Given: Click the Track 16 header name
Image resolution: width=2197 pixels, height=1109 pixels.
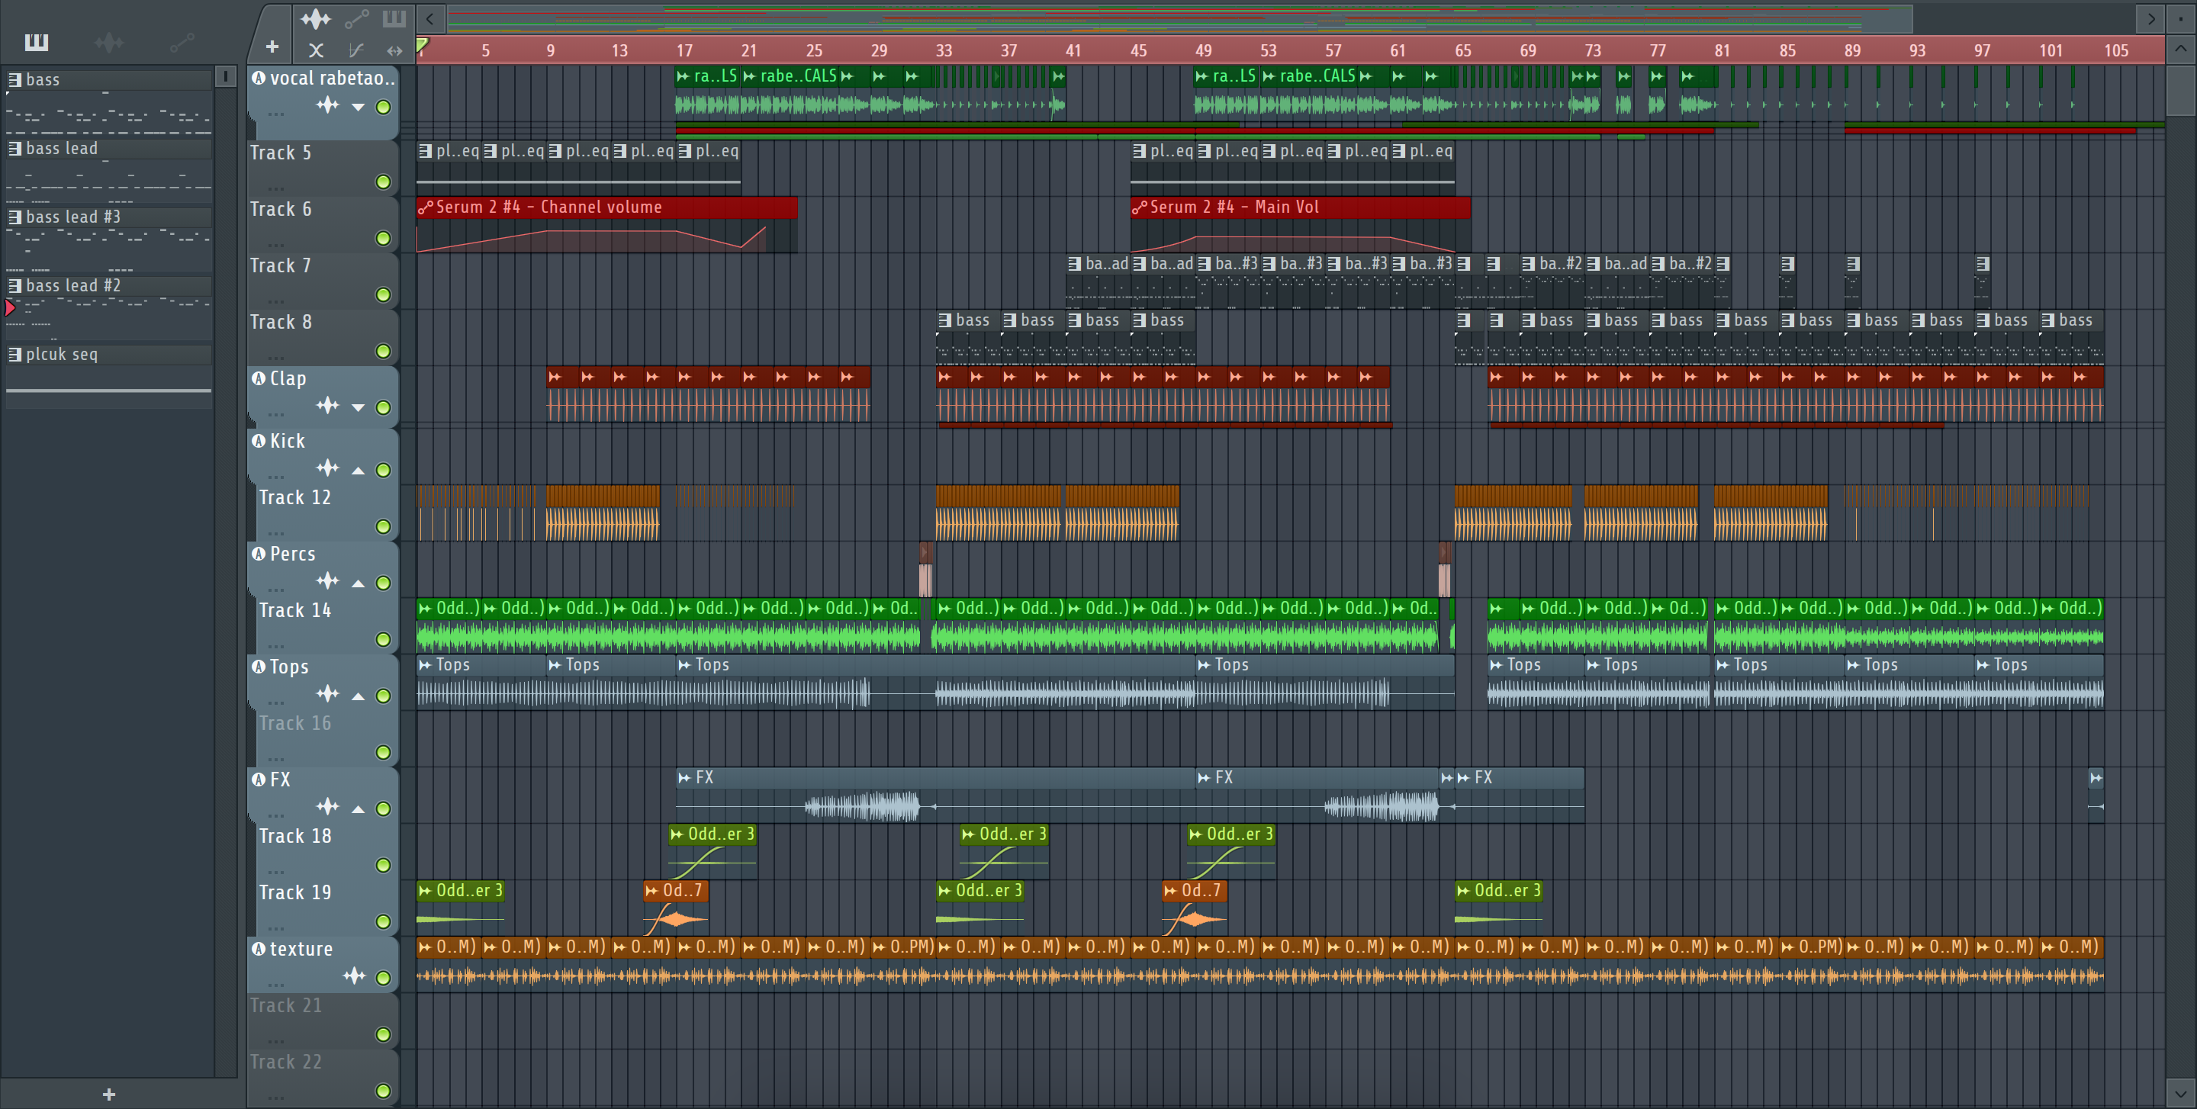Looking at the screenshot, I should pyautogui.click(x=294, y=723).
